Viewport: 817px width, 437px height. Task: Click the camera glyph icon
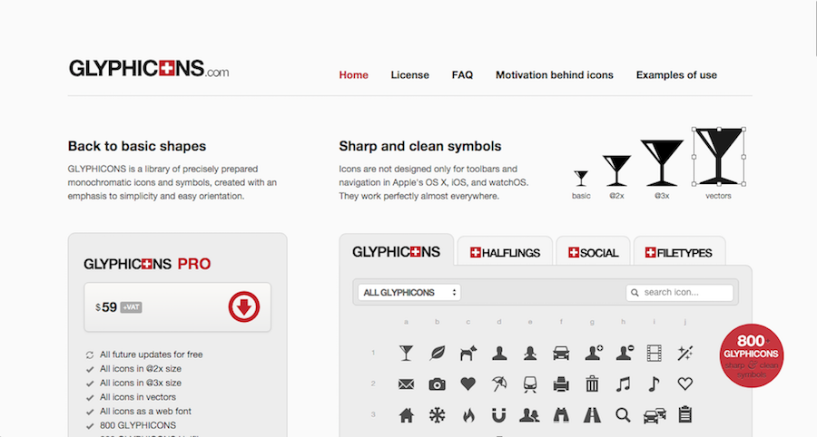tap(437, 384)
